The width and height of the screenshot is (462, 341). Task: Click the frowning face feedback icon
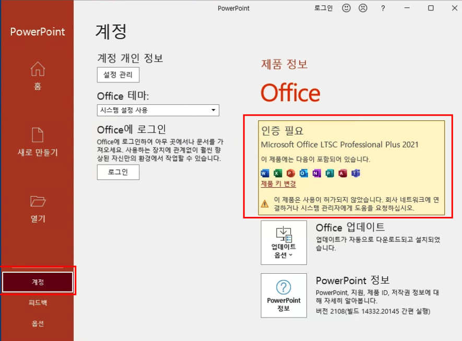pyautogui.click(x=363, y=8)
